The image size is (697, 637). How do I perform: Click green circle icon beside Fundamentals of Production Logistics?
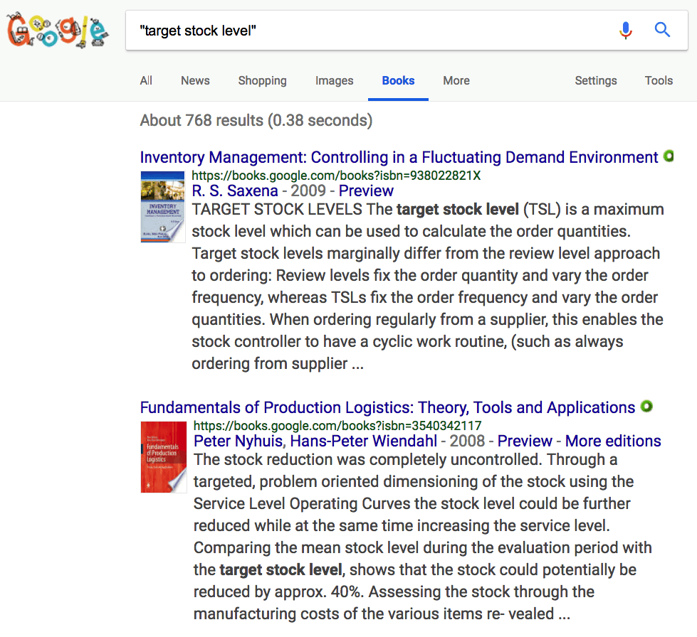tap(646, 406)
